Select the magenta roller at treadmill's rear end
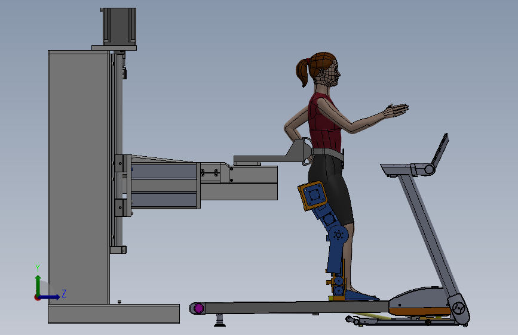 198,308
